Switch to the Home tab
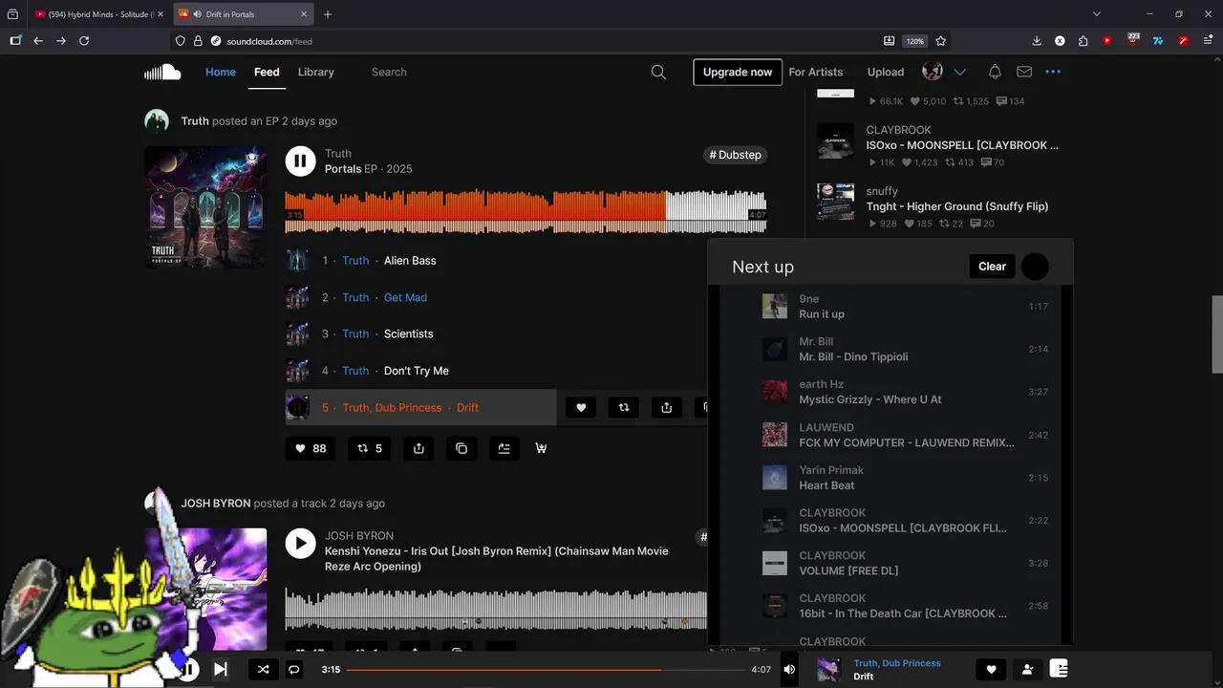 tap(221, 72)
